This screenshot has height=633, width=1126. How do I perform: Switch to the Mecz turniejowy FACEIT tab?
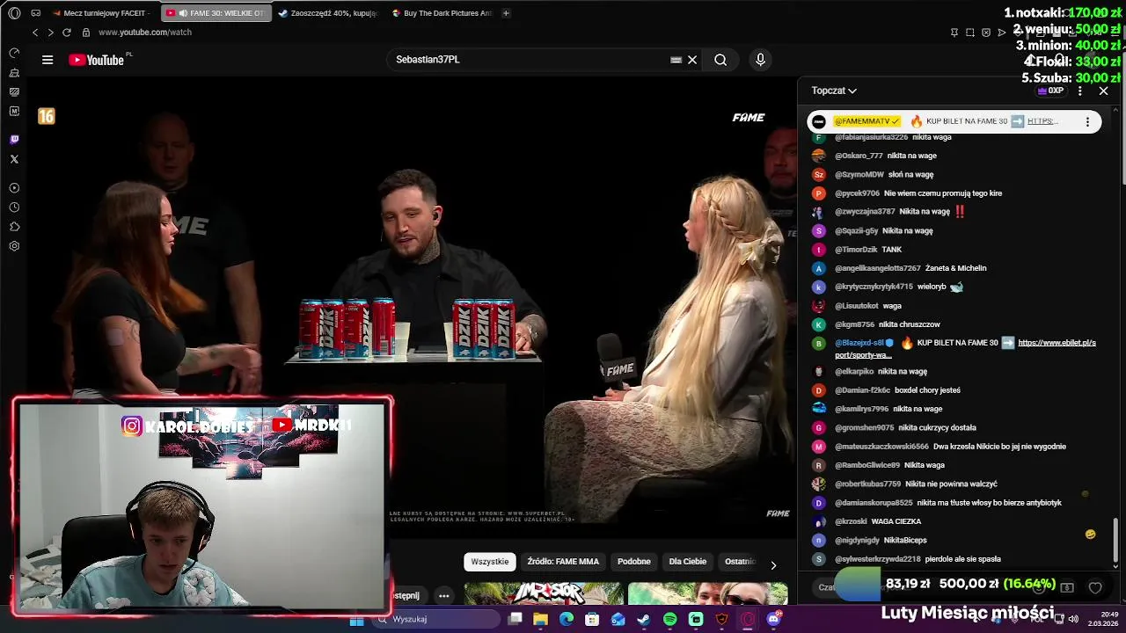(102, 13)
